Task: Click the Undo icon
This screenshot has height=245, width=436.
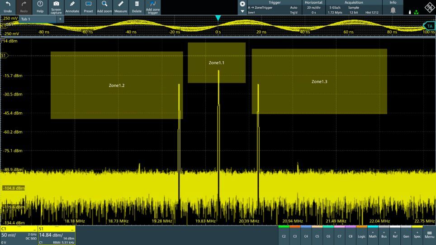Action: point(8,7)
